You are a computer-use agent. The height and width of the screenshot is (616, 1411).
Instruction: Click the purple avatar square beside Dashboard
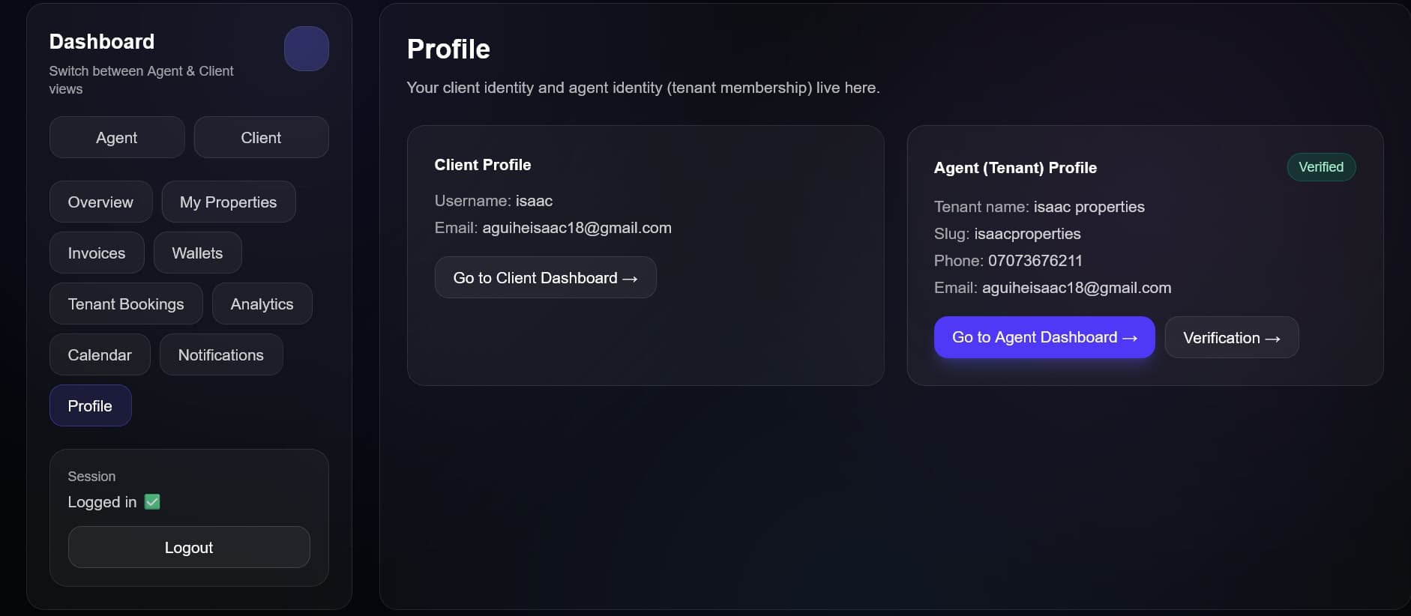pyautogui.click(x=306, y=49)
